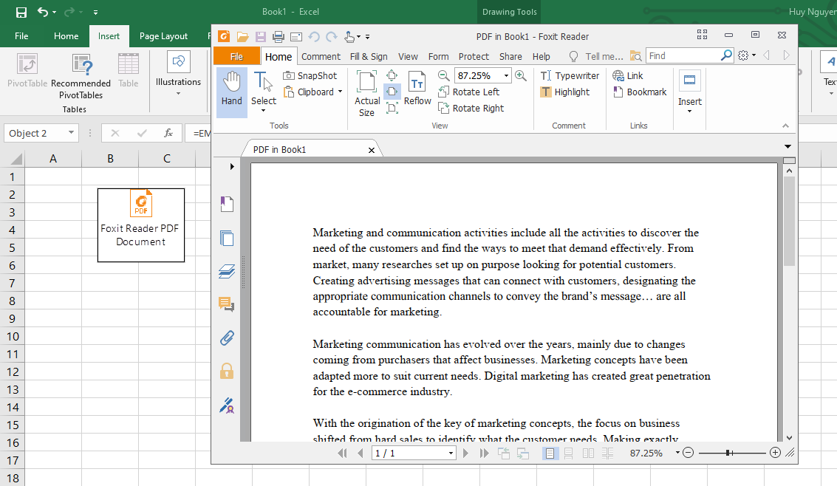Open the Security panel lock icon
Viewport: 837px width, 486px height.
[x=227, y=371]
